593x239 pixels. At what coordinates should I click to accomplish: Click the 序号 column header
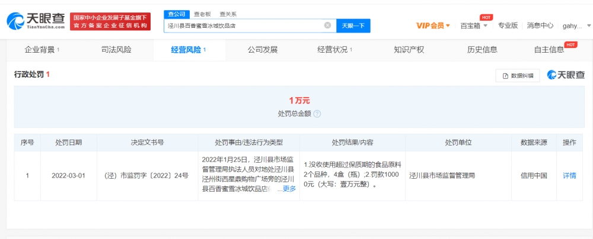27,143
